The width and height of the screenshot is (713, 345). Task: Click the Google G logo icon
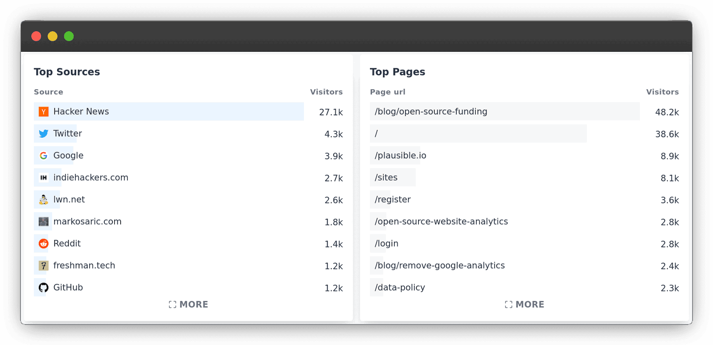[x=43, y=156]
